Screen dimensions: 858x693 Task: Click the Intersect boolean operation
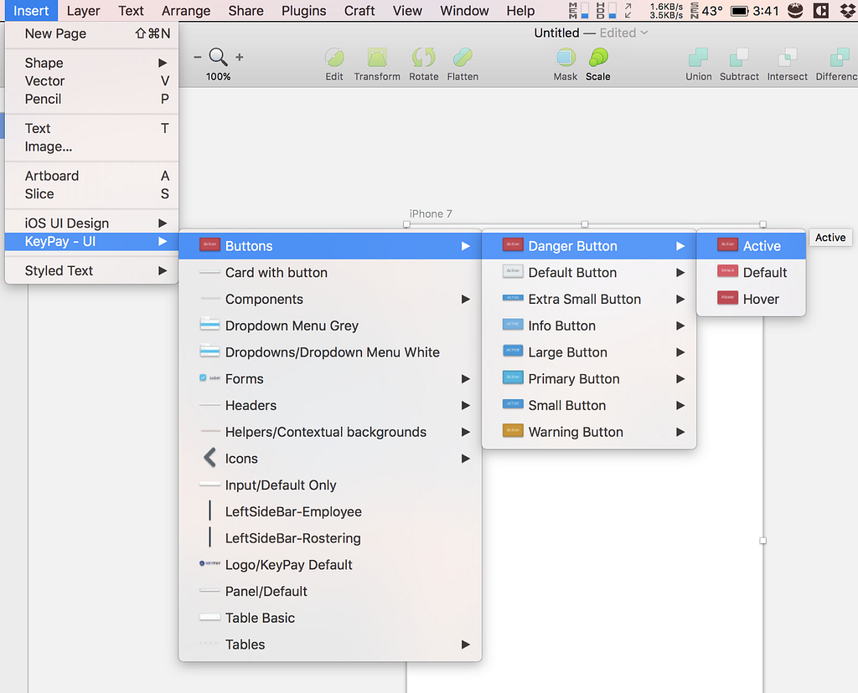(x=787, y=58)
